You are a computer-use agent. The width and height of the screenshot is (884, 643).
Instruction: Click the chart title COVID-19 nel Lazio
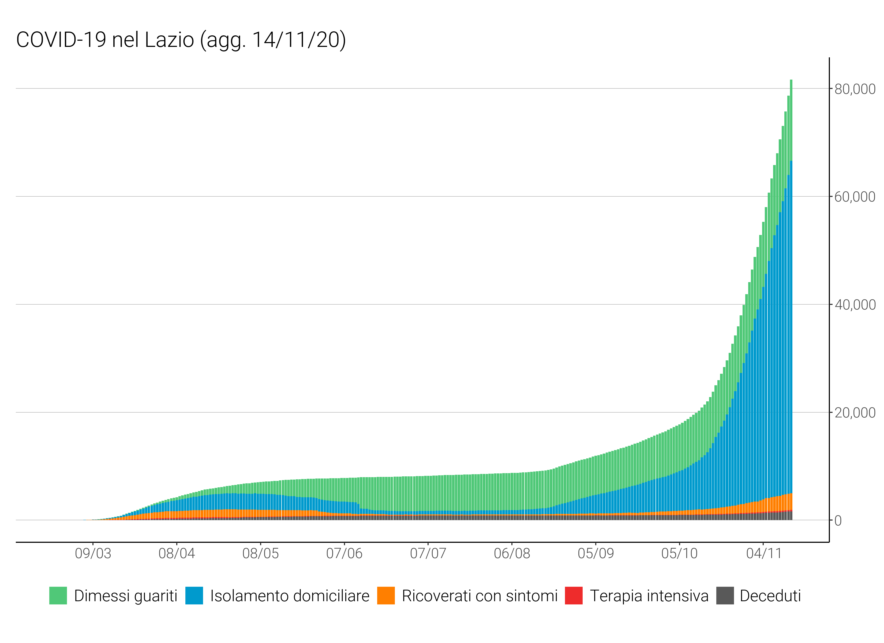[181, 40]
